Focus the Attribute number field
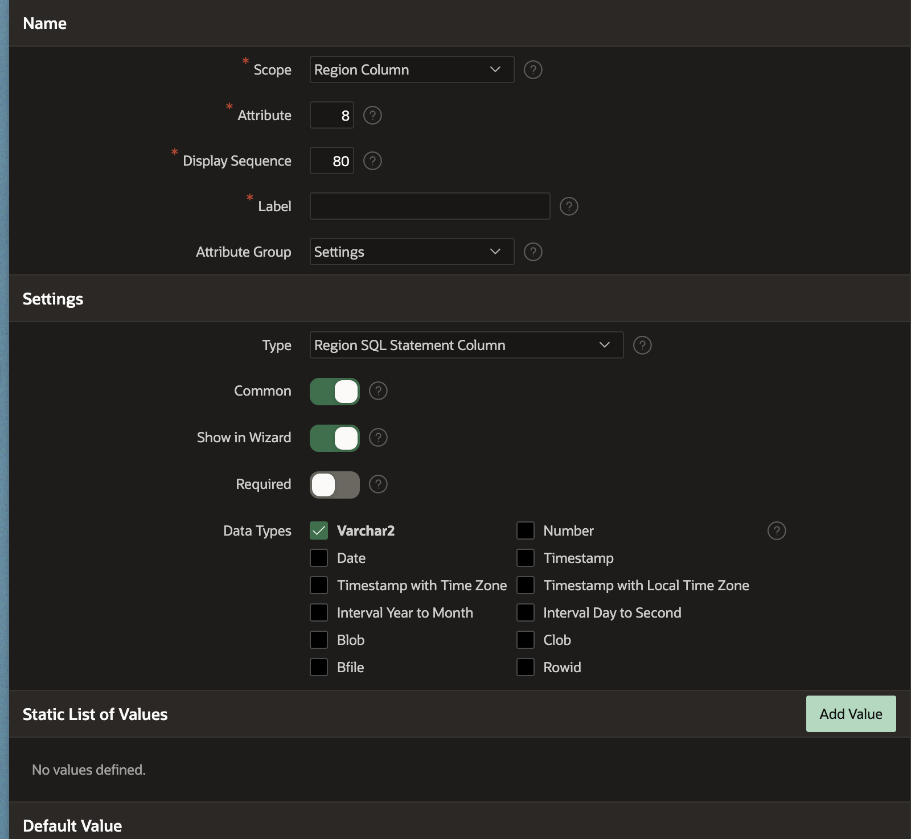Image resolution: width=911 pixels, height=839 pixels. point(332,115)
